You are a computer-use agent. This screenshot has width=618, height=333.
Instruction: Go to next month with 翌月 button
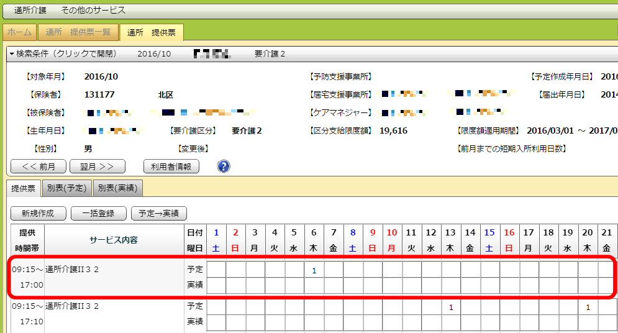pos(98,166)
